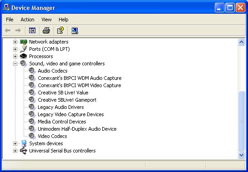Select Universal Serial Bus controllers label
248x172 pixels.
coord(62,151)
